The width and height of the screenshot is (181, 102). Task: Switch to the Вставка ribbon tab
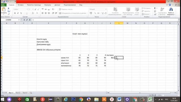[21, 5]
